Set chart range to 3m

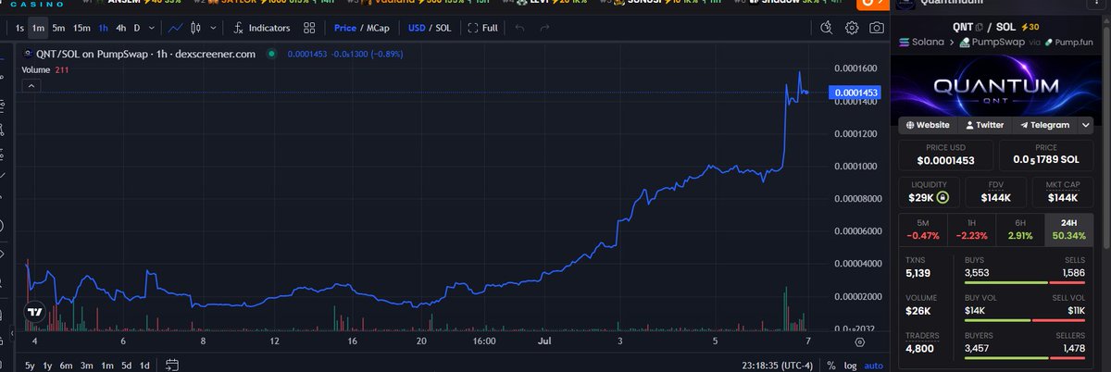point(86,365)
